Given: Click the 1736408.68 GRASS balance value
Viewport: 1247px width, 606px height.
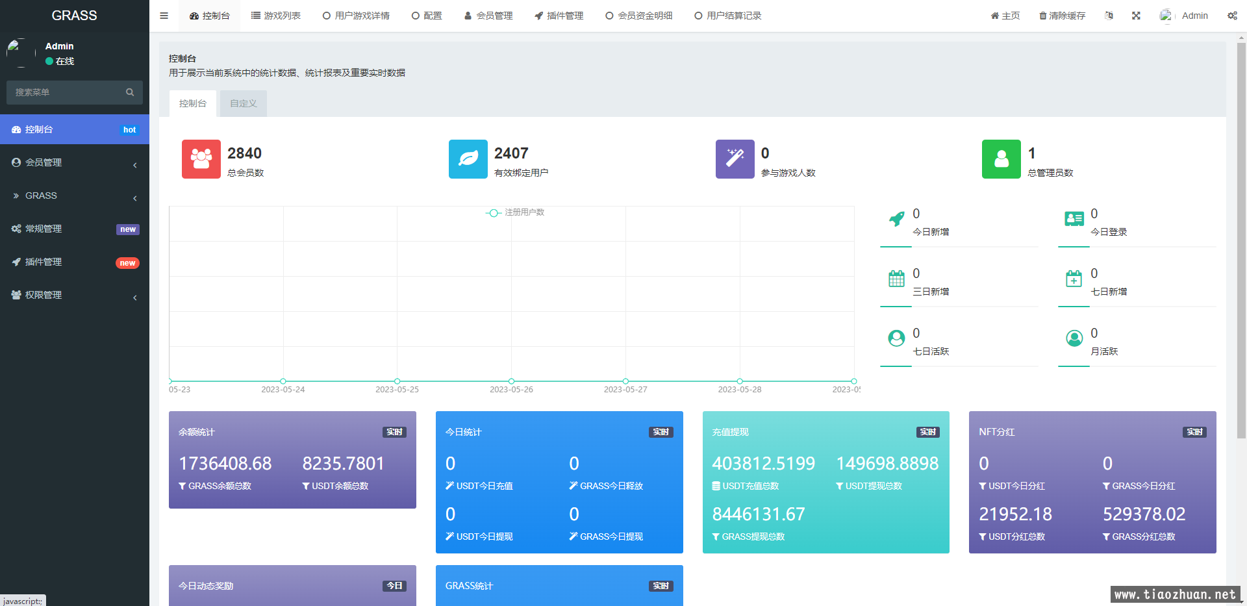Looking at the screenshot, I should (x=225, y=463).
